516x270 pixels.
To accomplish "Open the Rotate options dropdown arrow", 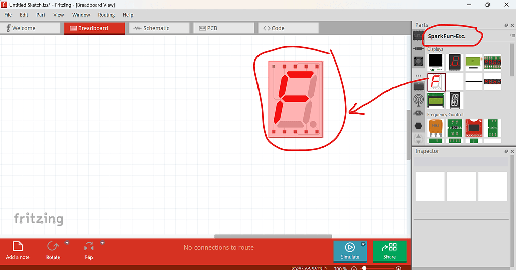I will pyautogui.click(x=67, y=243).
